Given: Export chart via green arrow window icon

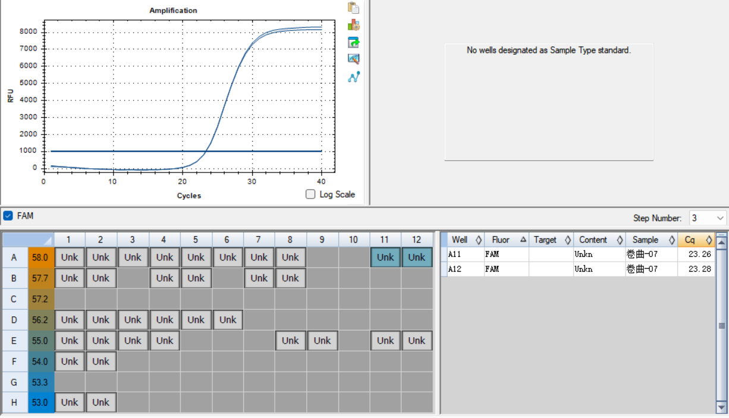Looking at the screenshot, I should [354, 42].
